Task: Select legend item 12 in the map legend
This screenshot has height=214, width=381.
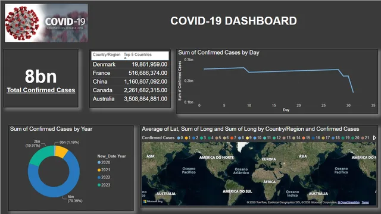Action: point(277,138)
